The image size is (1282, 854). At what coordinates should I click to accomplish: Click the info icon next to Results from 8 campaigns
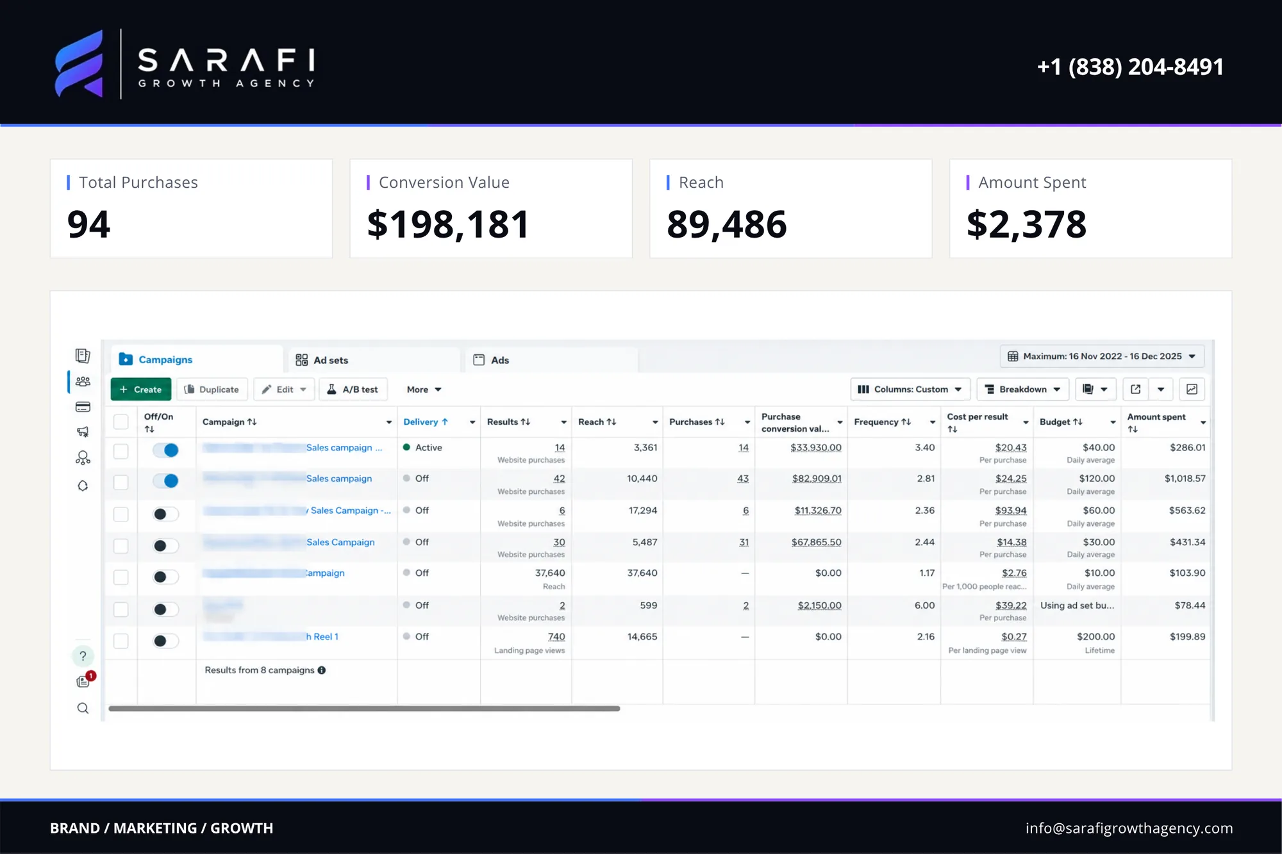click(x=322, y=670)
